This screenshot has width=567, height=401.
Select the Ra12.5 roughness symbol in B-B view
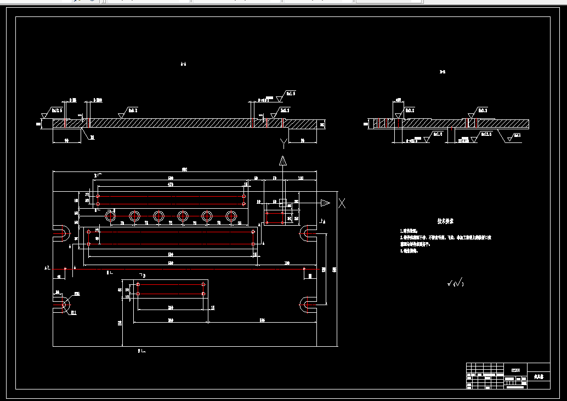pos(481,136)
